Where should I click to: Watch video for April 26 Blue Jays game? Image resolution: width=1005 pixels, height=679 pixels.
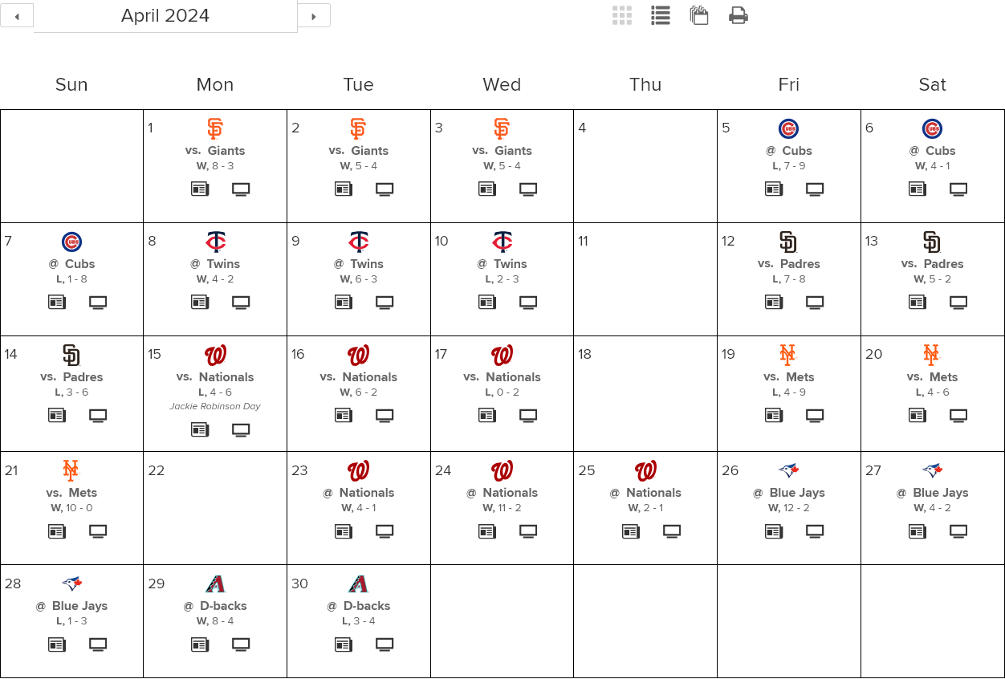coord(815,531)
